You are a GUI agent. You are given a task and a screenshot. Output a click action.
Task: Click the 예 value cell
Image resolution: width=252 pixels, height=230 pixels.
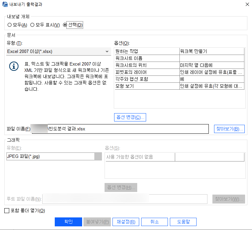tap(212, 79)
